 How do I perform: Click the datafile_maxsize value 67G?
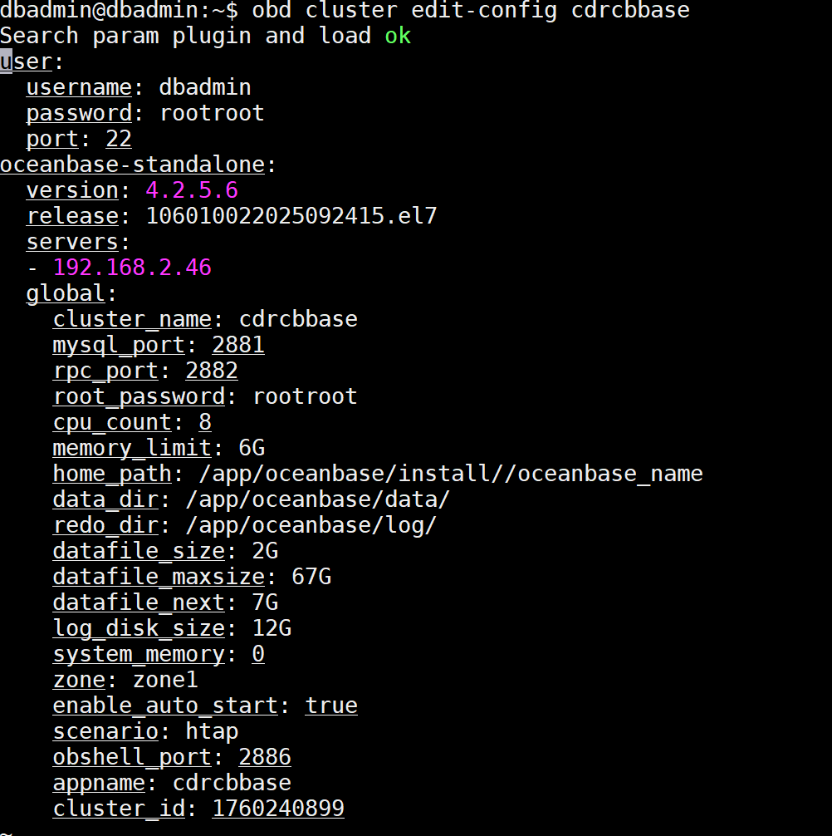311,577
